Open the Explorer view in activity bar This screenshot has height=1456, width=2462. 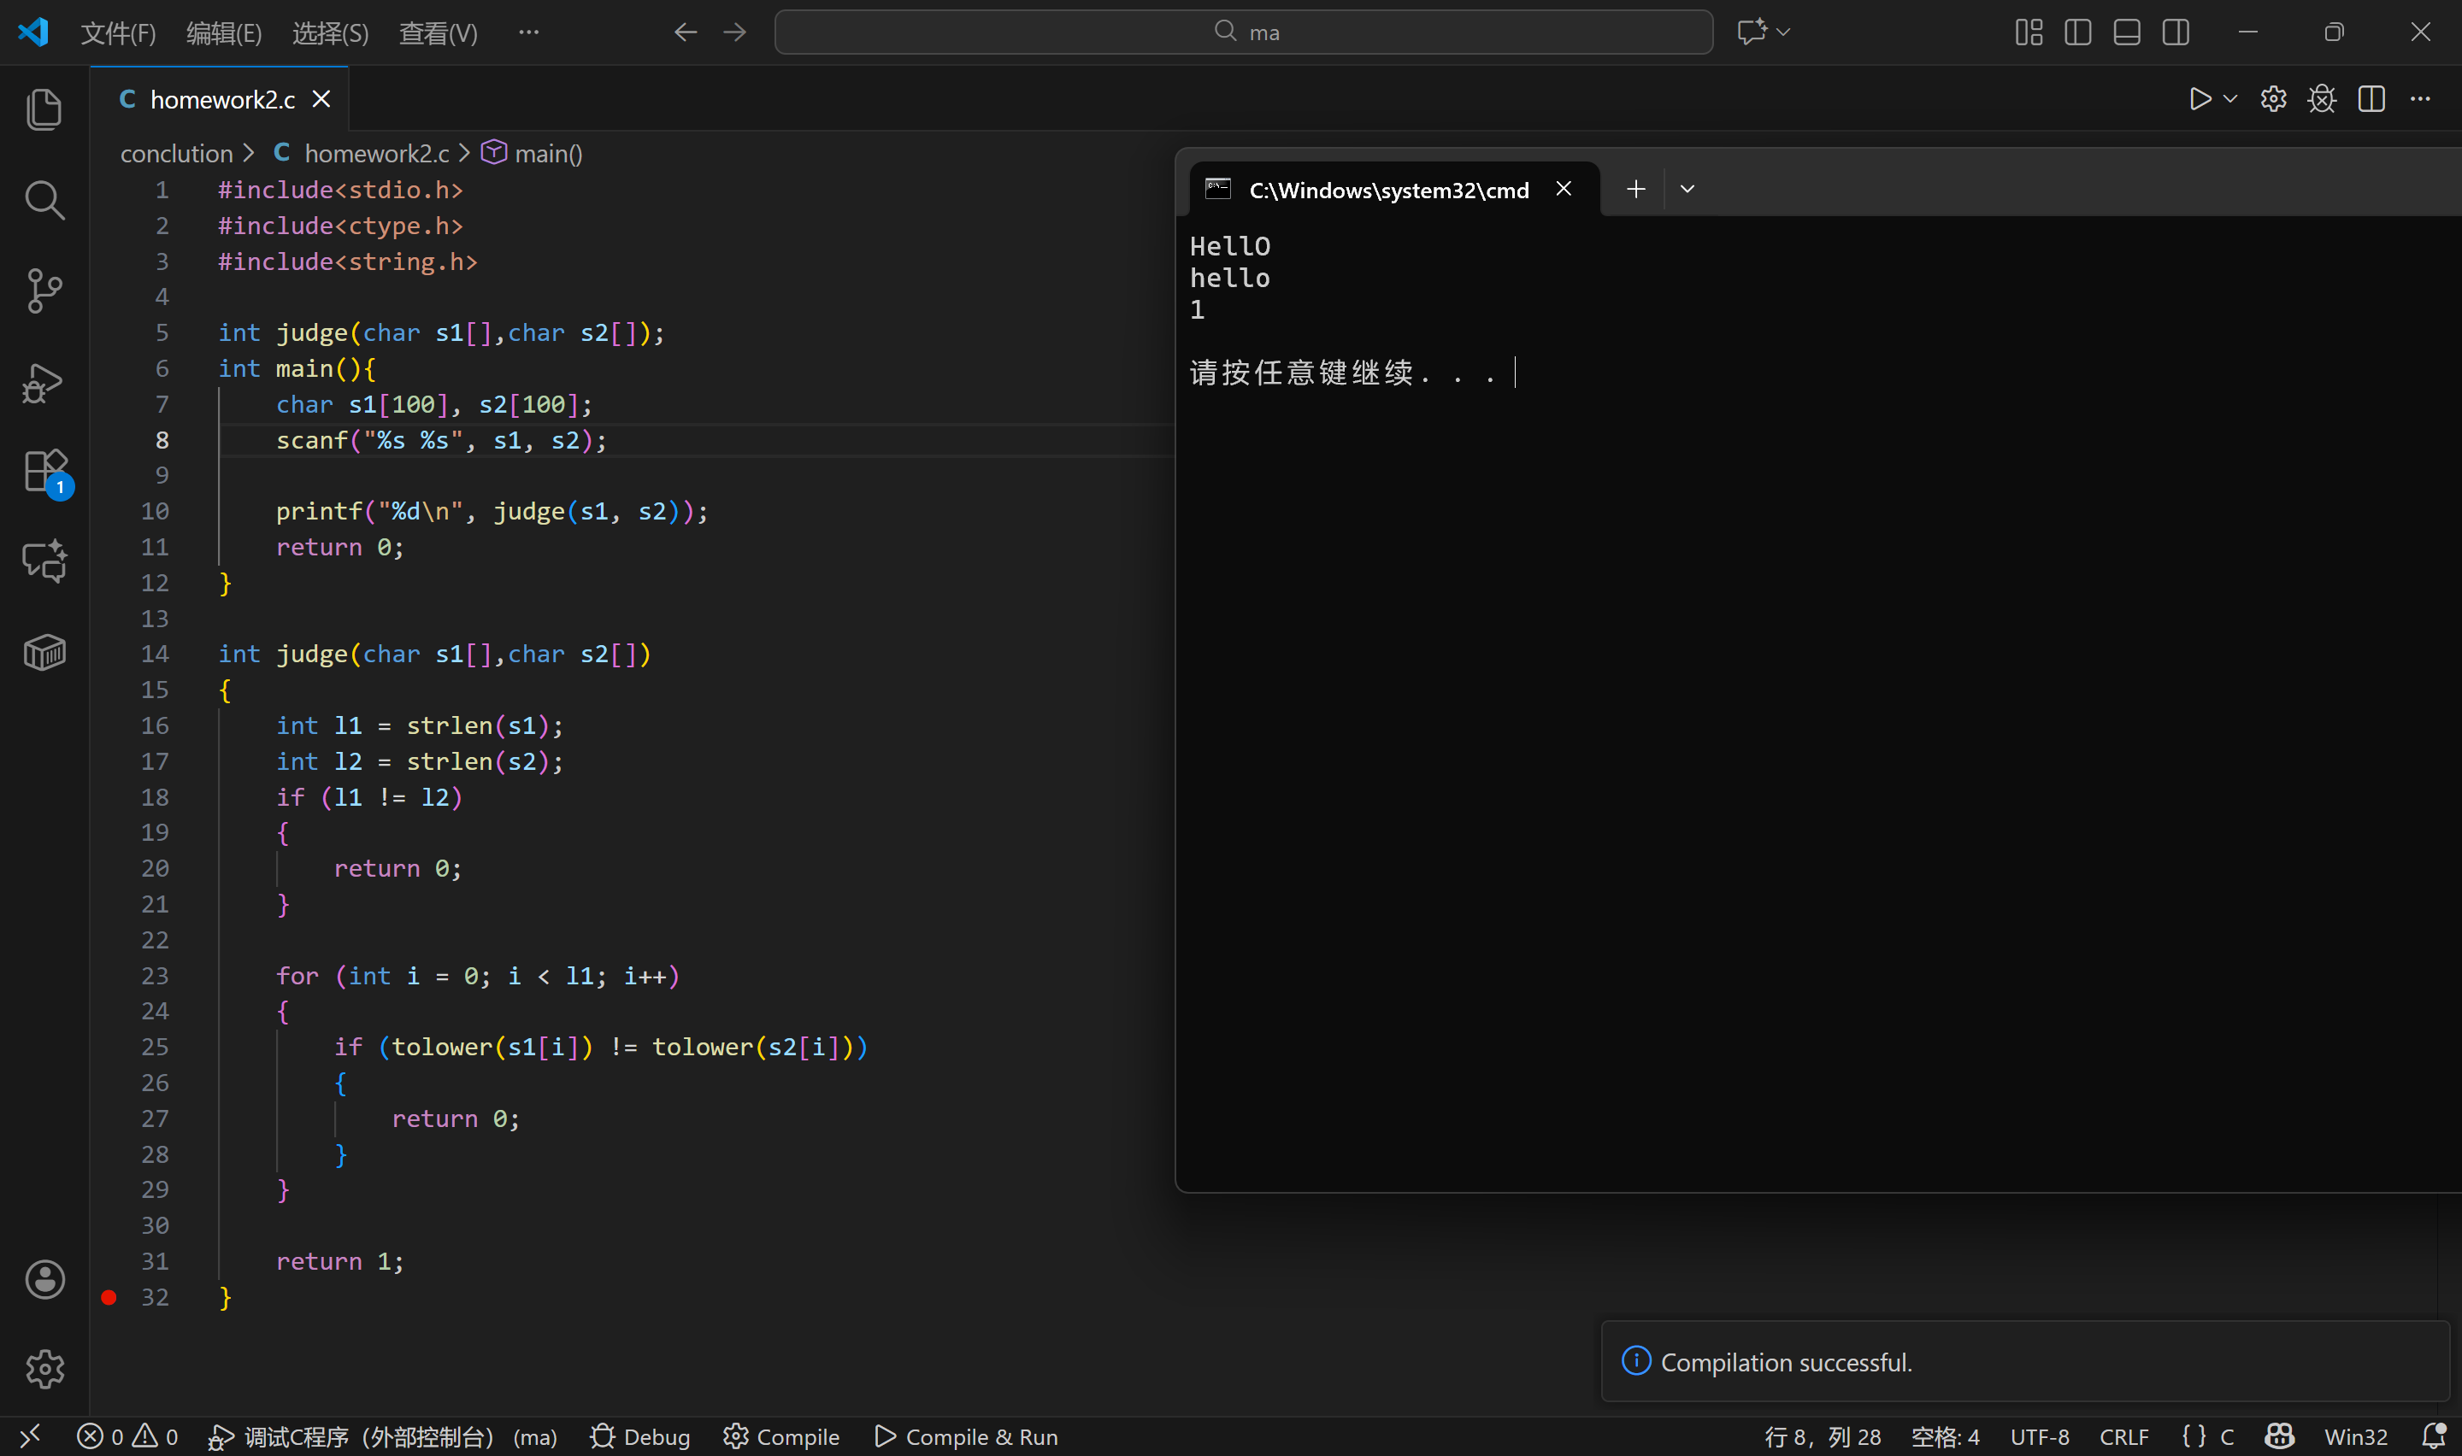tap(44, 109)
